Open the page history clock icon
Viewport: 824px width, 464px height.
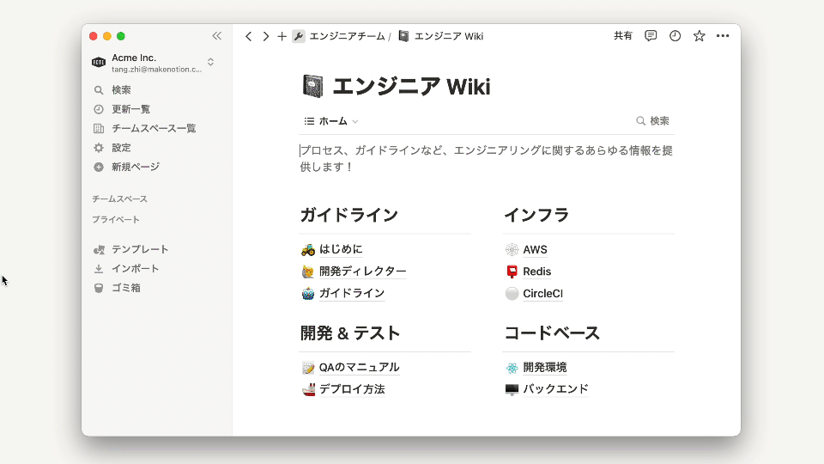point(675,36)
